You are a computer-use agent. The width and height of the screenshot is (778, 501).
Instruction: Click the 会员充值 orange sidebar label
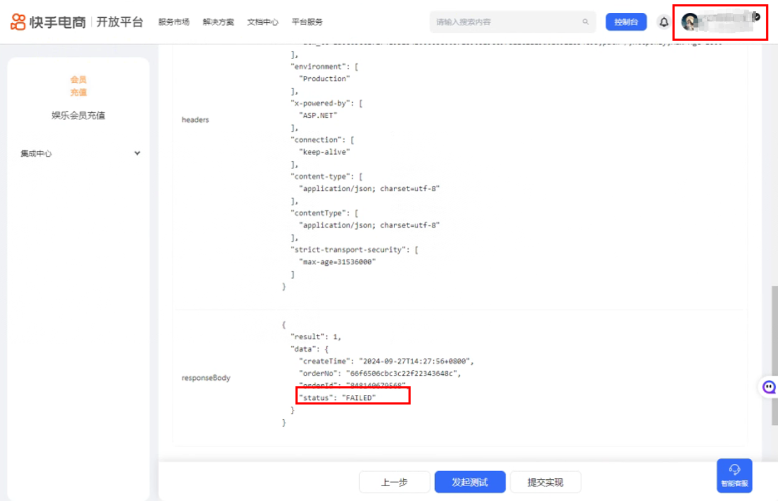pos(79,86)
